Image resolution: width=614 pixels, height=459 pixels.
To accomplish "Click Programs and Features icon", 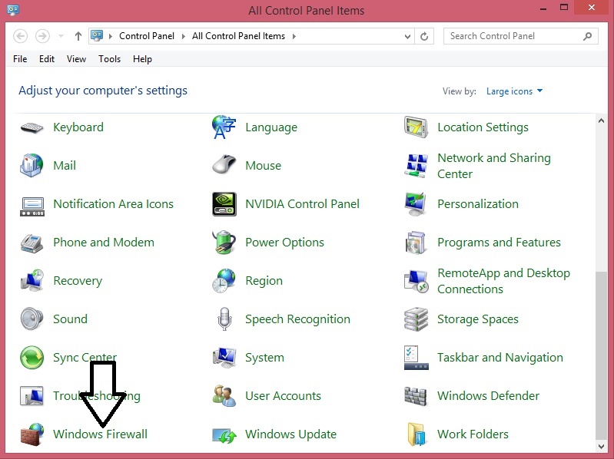I will 416,243.
